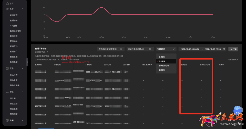Select 确认收货时间 option in dropdown list
The height and width of the screenshot is (129, 246).
pos(164,66)
